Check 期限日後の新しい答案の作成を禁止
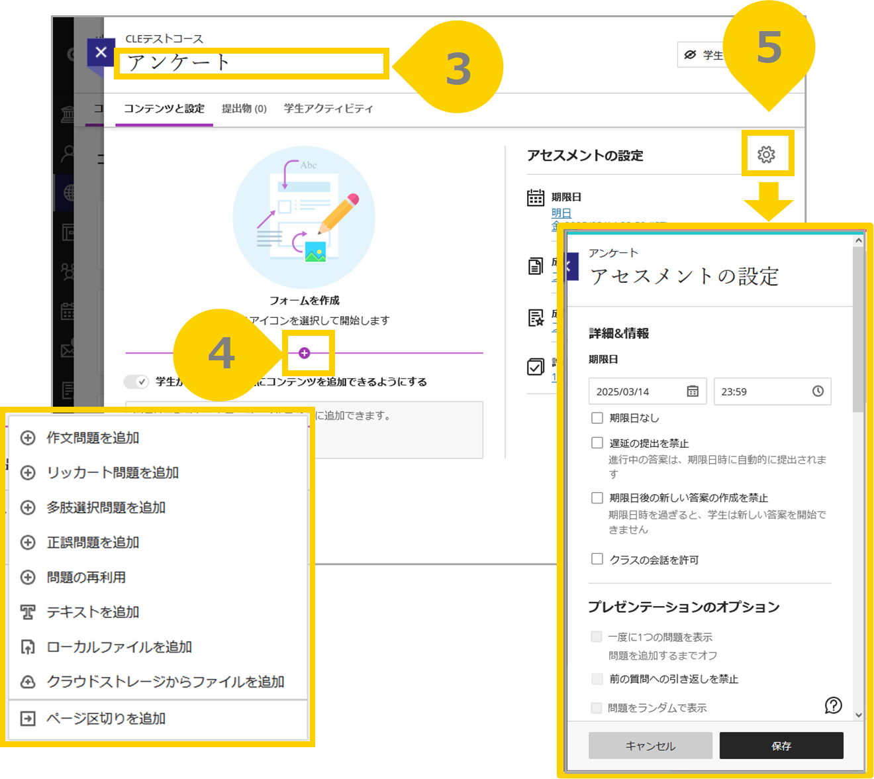Image resolution: width=874 pixels, height=779 pixels. coord(597,498)
